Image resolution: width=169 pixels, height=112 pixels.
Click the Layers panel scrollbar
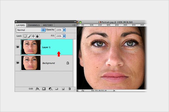74,63
